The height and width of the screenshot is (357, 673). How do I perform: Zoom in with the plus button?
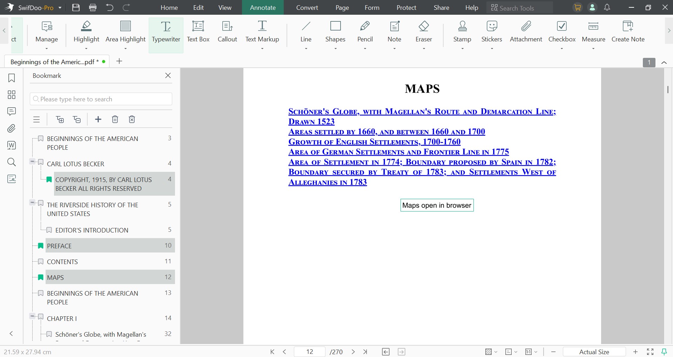click(635, 352)
